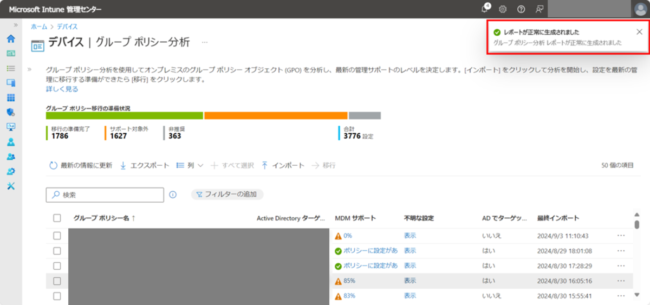Open the Users icon in left sidebar

[x=11, y=142]
